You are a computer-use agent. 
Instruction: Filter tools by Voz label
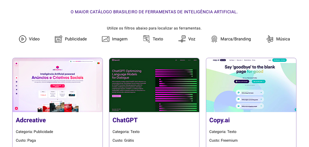click(x=192, y=39)
